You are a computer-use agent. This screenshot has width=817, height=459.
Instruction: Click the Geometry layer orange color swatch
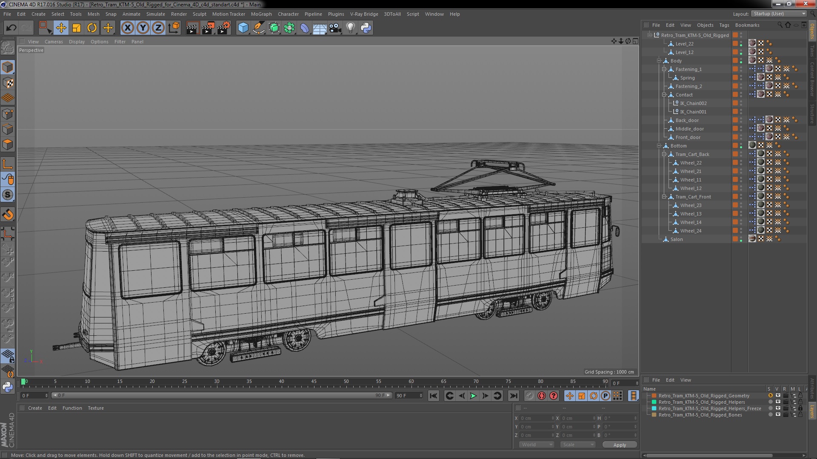(654, 396)
